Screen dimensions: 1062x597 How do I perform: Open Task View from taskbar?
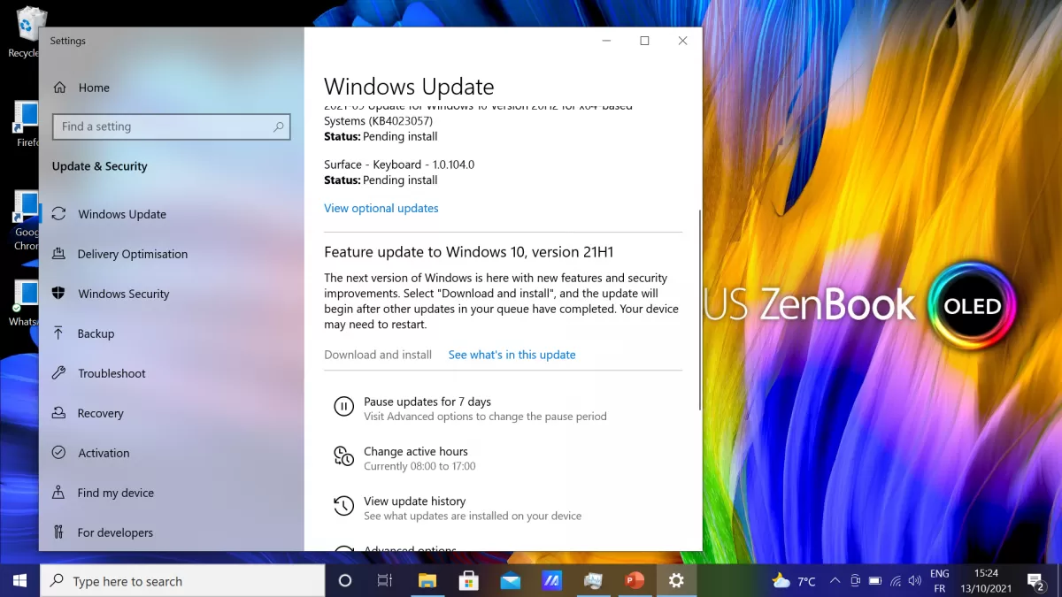point(384,580)
